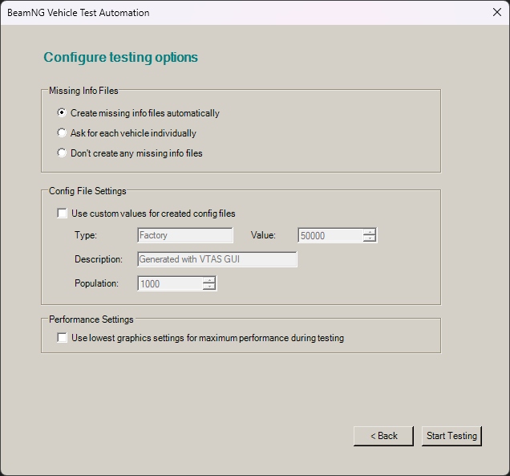This screenshot has height=476, width=510.
Task: Click the Type: label
Action: tap(86, 235)
